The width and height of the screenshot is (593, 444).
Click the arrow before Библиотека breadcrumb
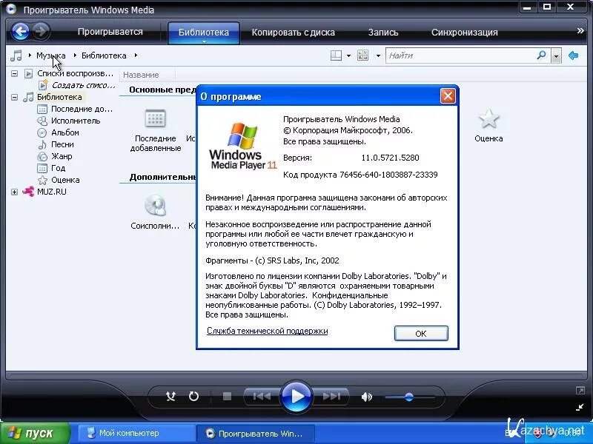pyautogui.click(x=75, y=55)
